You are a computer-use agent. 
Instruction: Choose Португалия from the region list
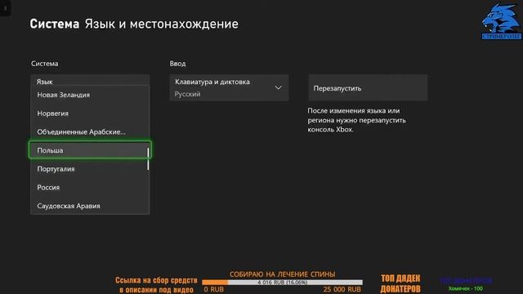click(90, 169)
